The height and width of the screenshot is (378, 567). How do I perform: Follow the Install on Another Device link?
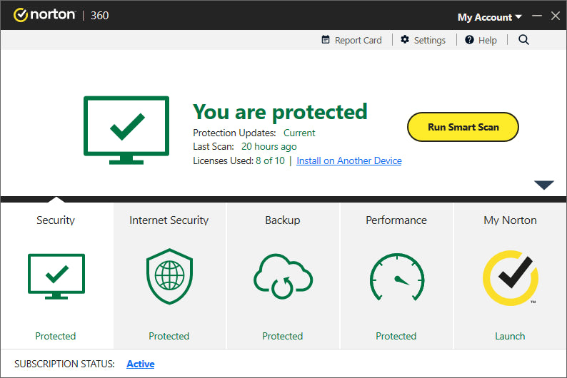tap(349, 160)
